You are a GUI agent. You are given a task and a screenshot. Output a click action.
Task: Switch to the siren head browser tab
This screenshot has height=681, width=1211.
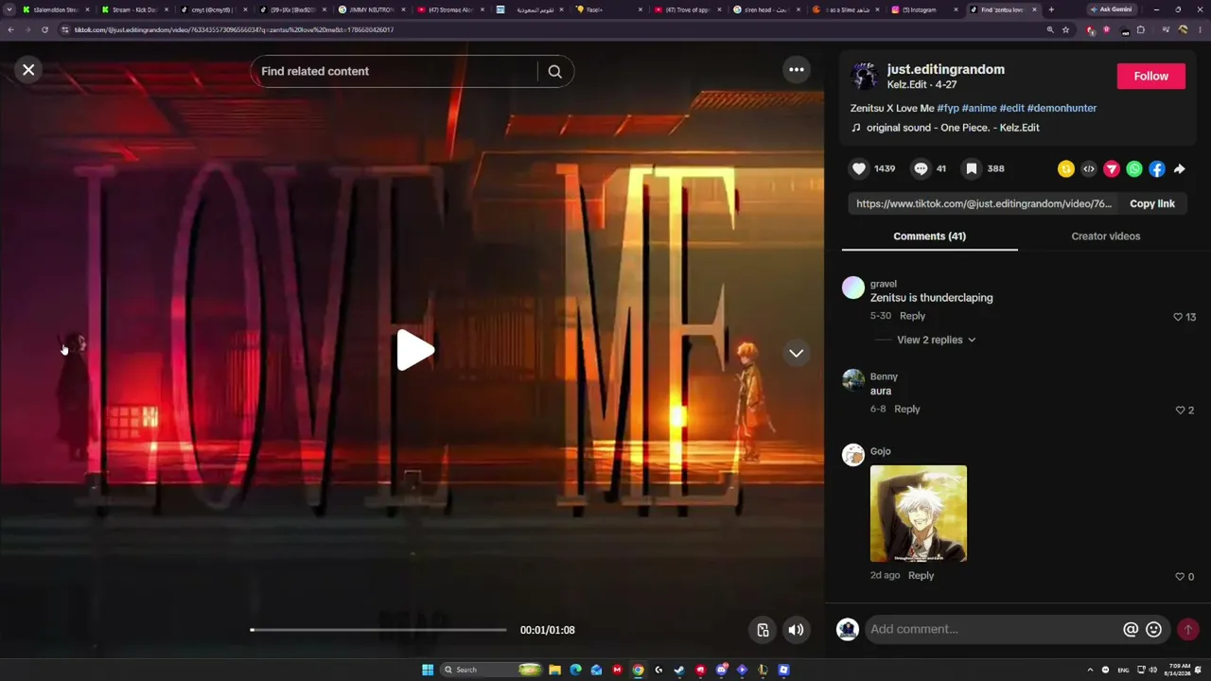767,9
